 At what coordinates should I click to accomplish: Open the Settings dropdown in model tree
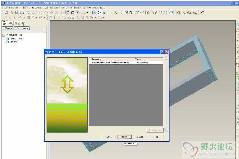[21, 28]
